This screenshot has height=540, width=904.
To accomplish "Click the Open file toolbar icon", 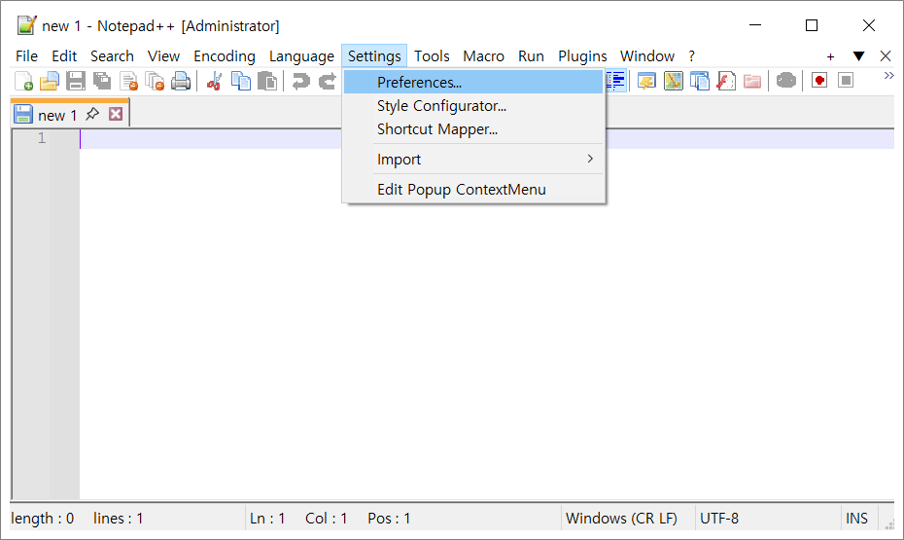I will tap(49, 82).
